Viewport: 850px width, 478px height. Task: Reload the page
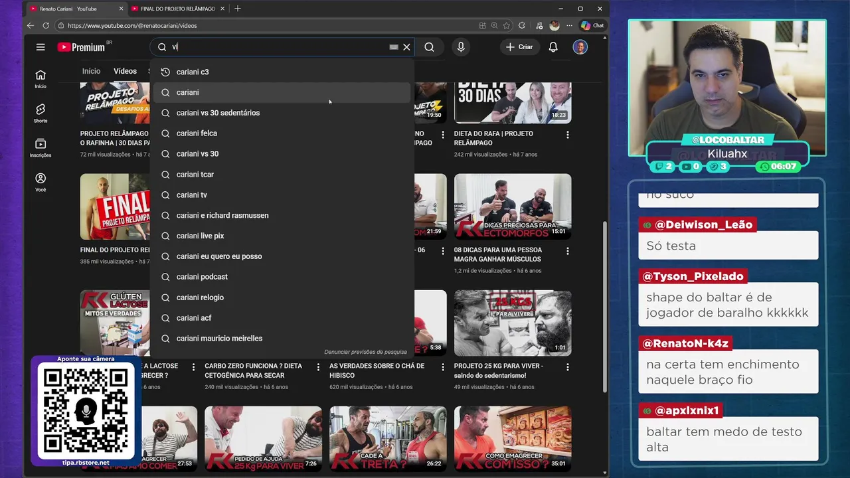point(46,25)
